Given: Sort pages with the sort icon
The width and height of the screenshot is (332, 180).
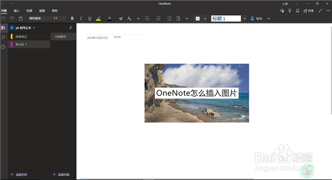Looking at the screenshot, I should (x=71, y=28).
